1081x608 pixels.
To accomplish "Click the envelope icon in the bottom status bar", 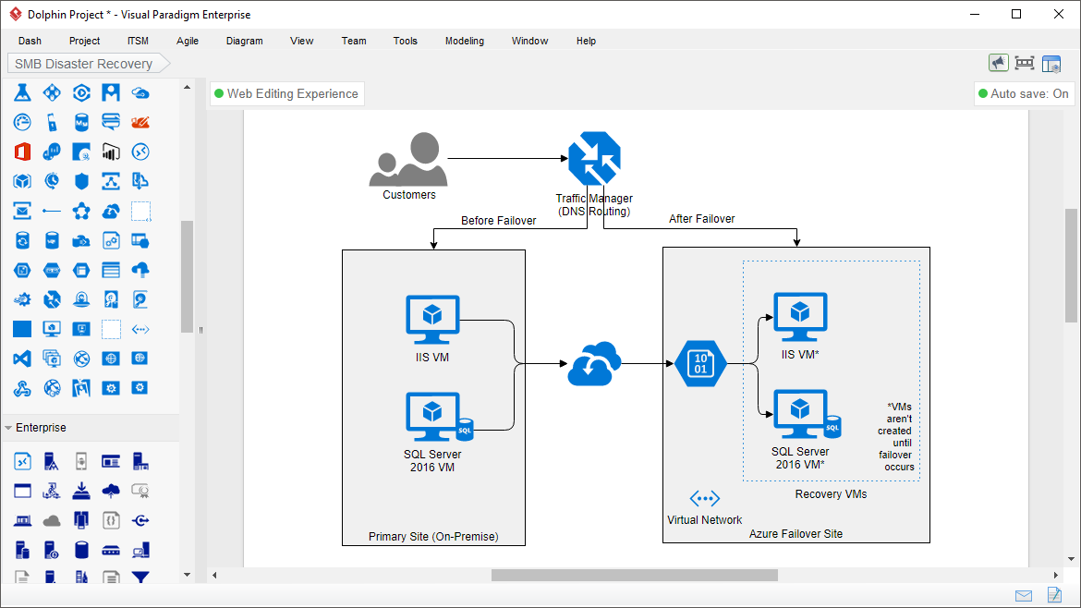I will tap(1024, 596).
